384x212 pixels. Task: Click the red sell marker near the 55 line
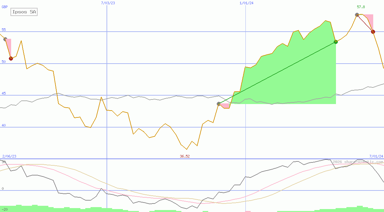click(373, 32)
